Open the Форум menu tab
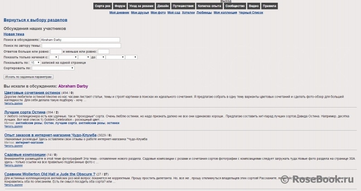 [x=120, y=6]
